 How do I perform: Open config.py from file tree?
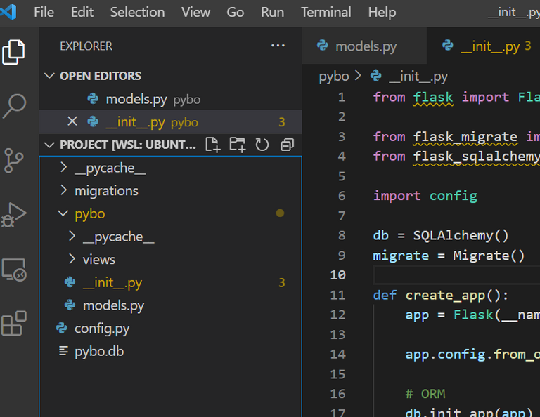102,329
